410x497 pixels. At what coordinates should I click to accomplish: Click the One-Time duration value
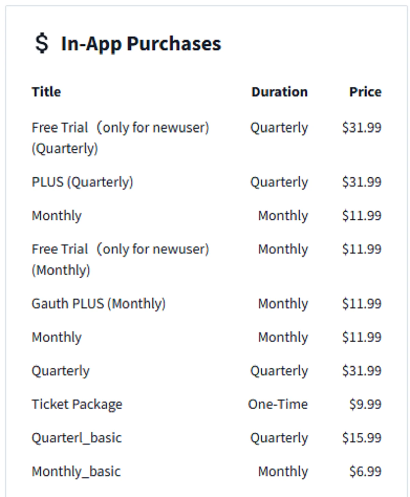click(278, 404)
